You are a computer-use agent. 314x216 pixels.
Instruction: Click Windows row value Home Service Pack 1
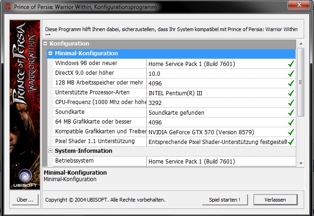(x=192, y=64)
